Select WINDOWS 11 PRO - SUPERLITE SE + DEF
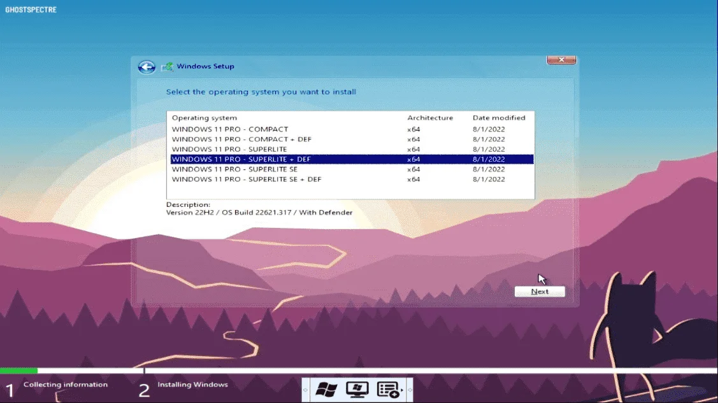Viewport: 718px width, 403px height. pos(352,180)
